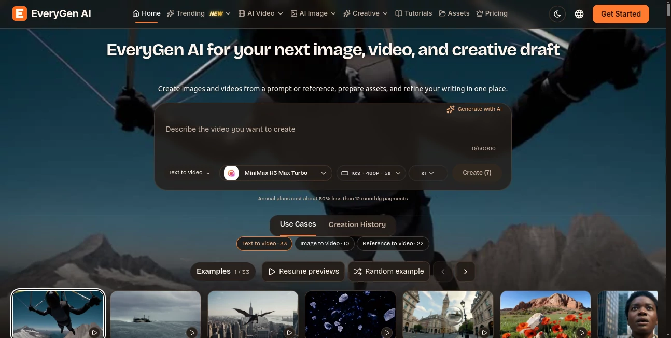Image resolution: width=671 pixels, height=338 pixels.
Task: Click EveryGen AI brand name
Action: [61, 14]
